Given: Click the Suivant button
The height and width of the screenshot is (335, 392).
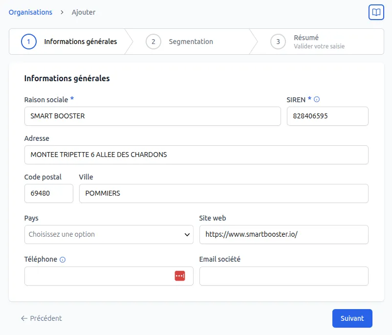Looking at the screenshot, I should [352, 318].
